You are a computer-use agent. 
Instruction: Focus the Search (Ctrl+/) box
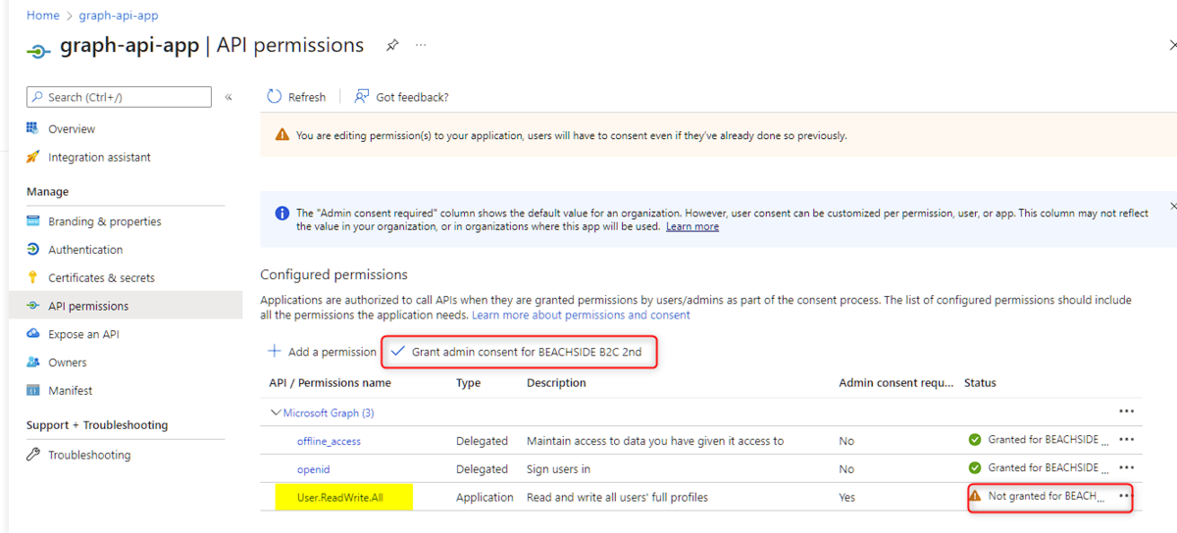(119, 97)
